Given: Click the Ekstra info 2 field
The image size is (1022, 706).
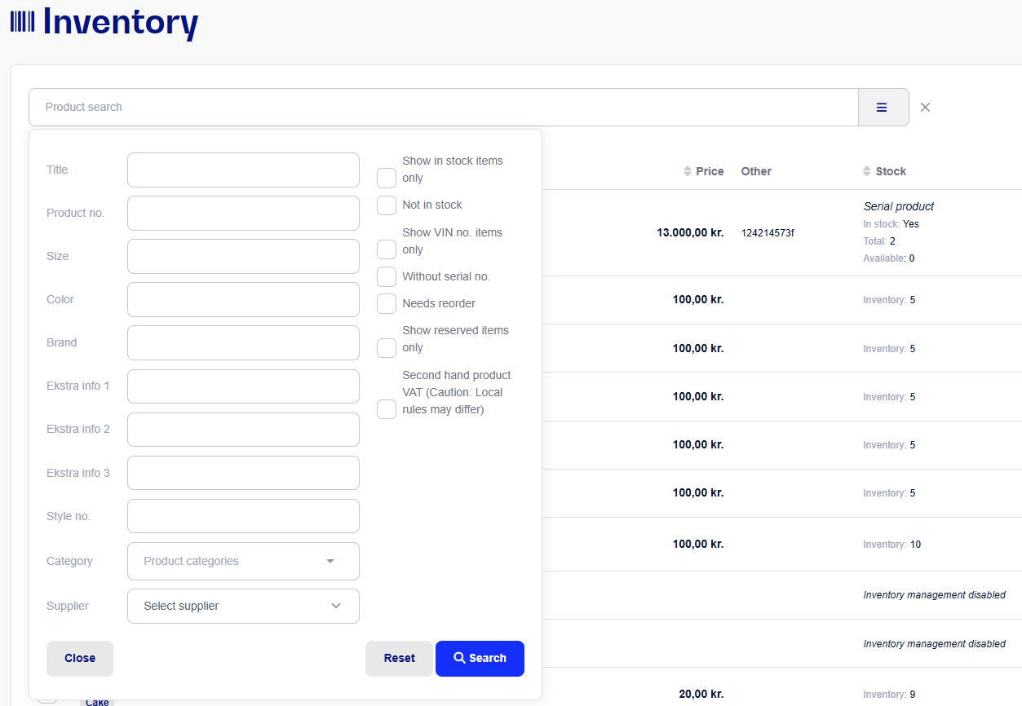Looking at the screenshot, I should coord(243,429).
